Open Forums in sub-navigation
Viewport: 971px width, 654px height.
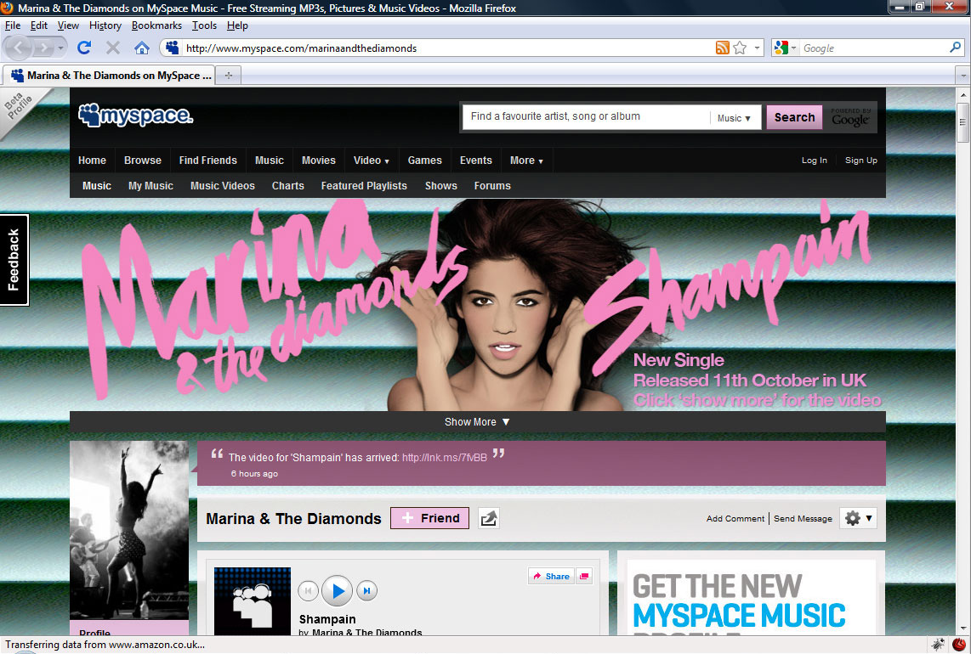click(x=492, y=186)
